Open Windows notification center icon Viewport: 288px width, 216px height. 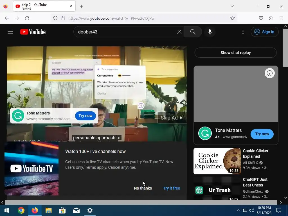pos(279,210)
